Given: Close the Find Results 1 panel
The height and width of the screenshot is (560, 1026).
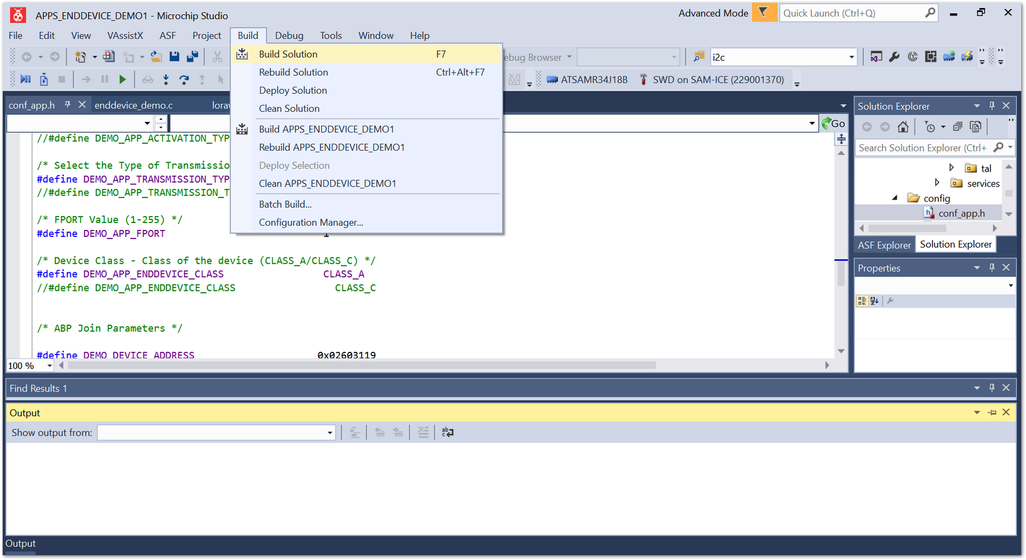Looking at the screenshot, I should pos(1006,388).
